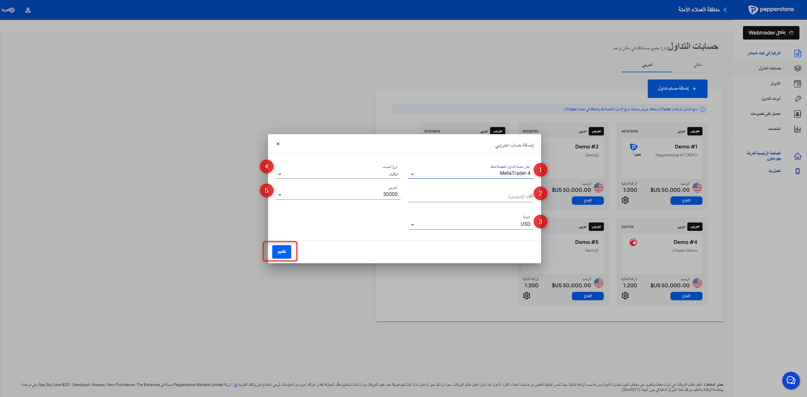Click the back chevron beside secure client area title

pyautogui.click(x=725, y=10)
